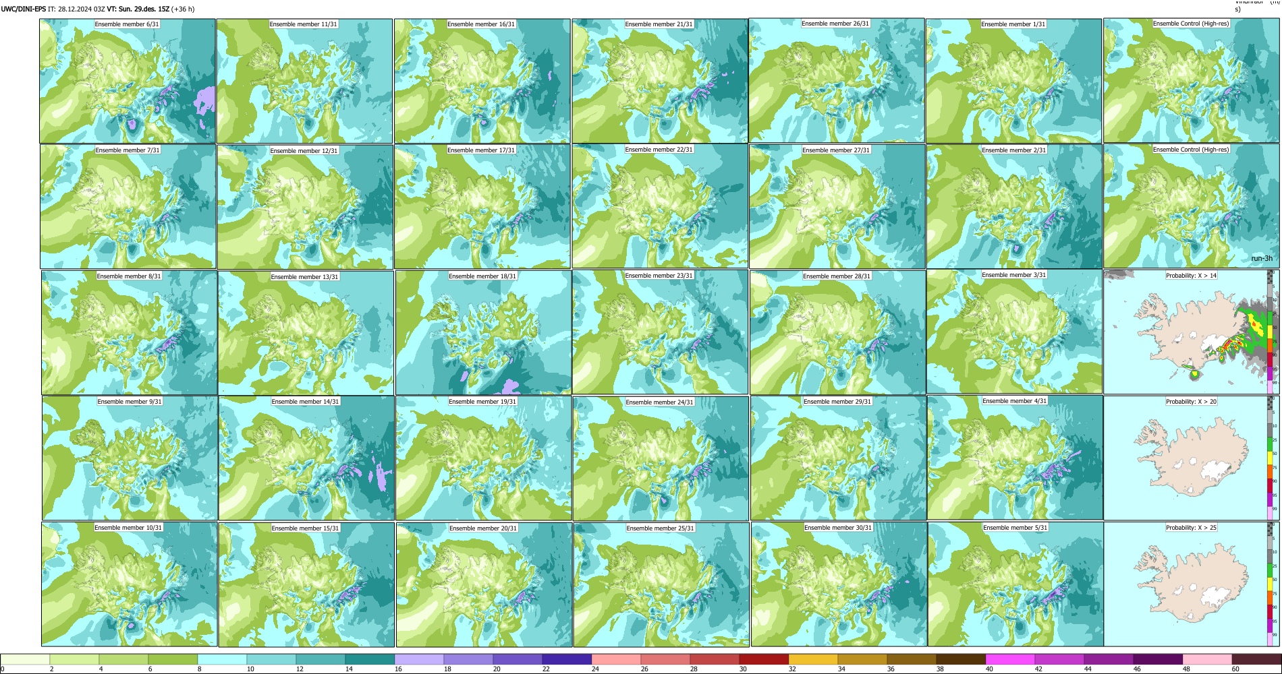The image size is (1282, 674).
Task: Select the Ensemble member 16/31 wind map
Action: (x=482, y=81)
